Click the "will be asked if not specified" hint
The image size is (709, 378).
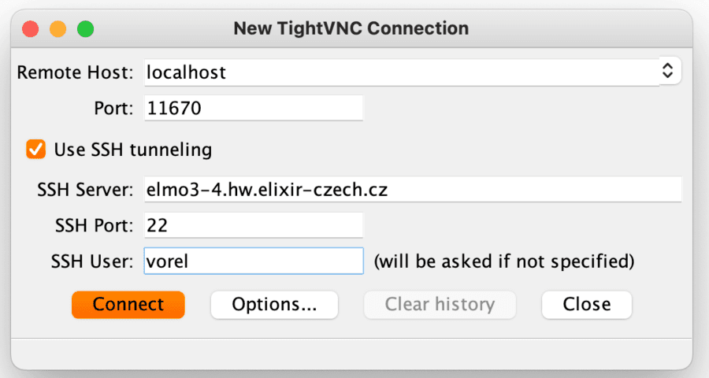pos(503,261)
